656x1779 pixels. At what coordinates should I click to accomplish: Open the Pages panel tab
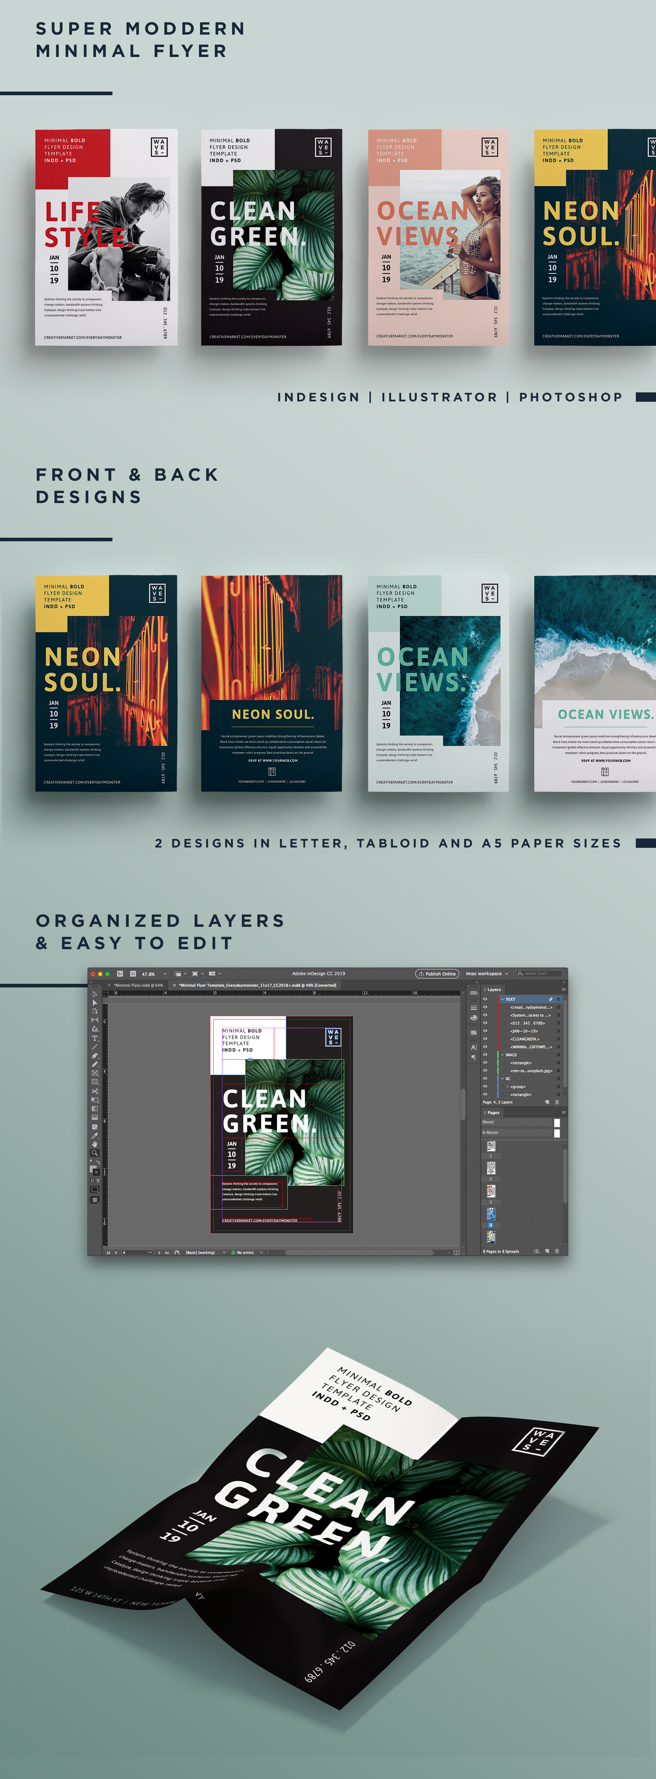pos(493,1113)
